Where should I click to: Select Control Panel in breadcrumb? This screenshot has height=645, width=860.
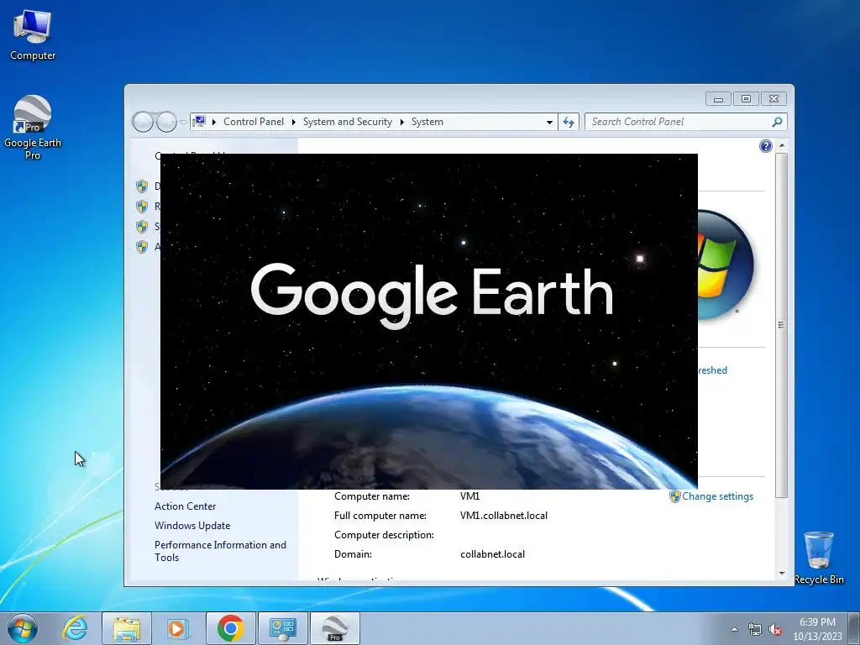coord(254,122)
